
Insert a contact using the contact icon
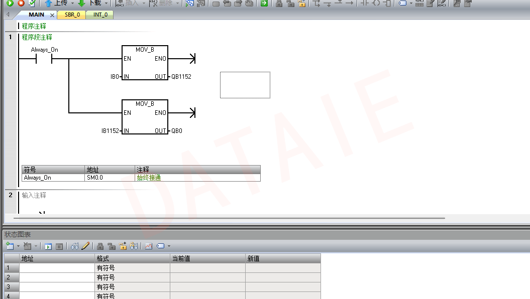[364, 3]
